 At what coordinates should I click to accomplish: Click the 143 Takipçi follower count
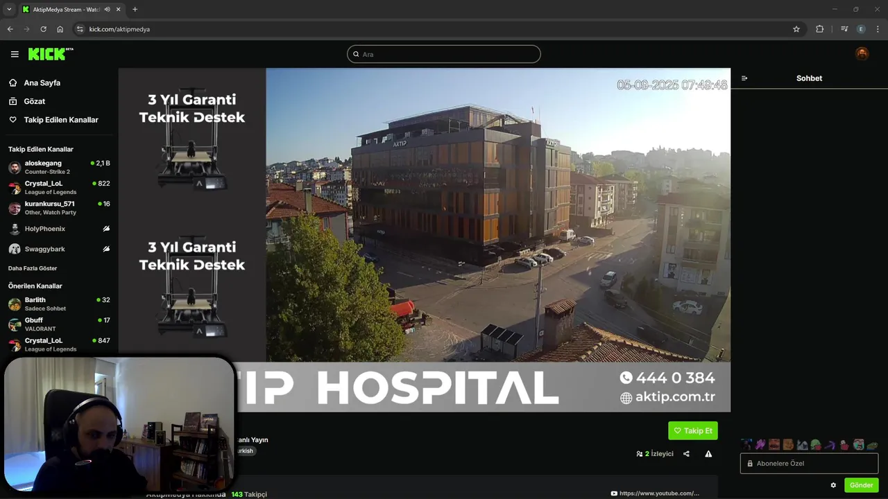click(x=249, y=494)
